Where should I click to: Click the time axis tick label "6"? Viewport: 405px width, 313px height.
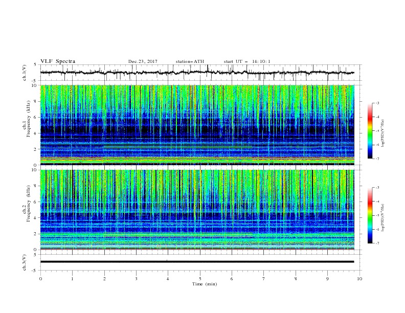coord(232,279)
